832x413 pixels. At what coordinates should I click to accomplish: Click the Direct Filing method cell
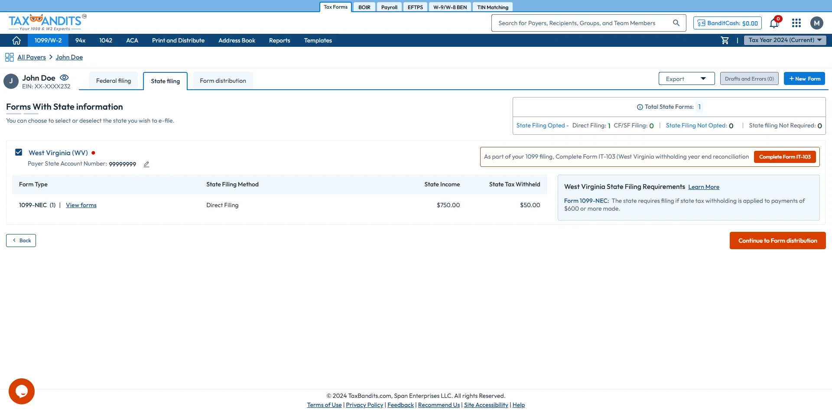coord(222,205)
